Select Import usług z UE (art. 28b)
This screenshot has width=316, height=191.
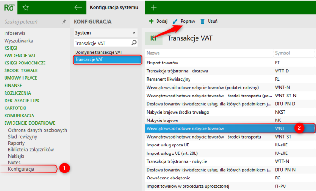point(229,153)
